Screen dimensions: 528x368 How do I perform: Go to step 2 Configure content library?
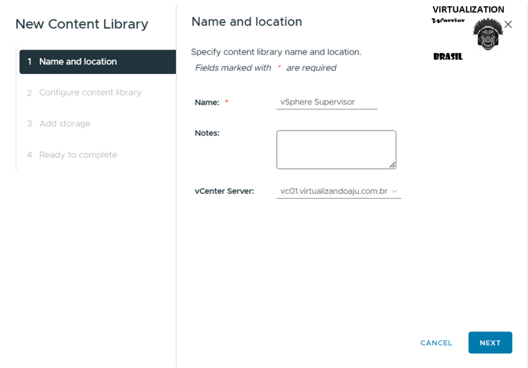pyautogui.click(x=90, y=92)
